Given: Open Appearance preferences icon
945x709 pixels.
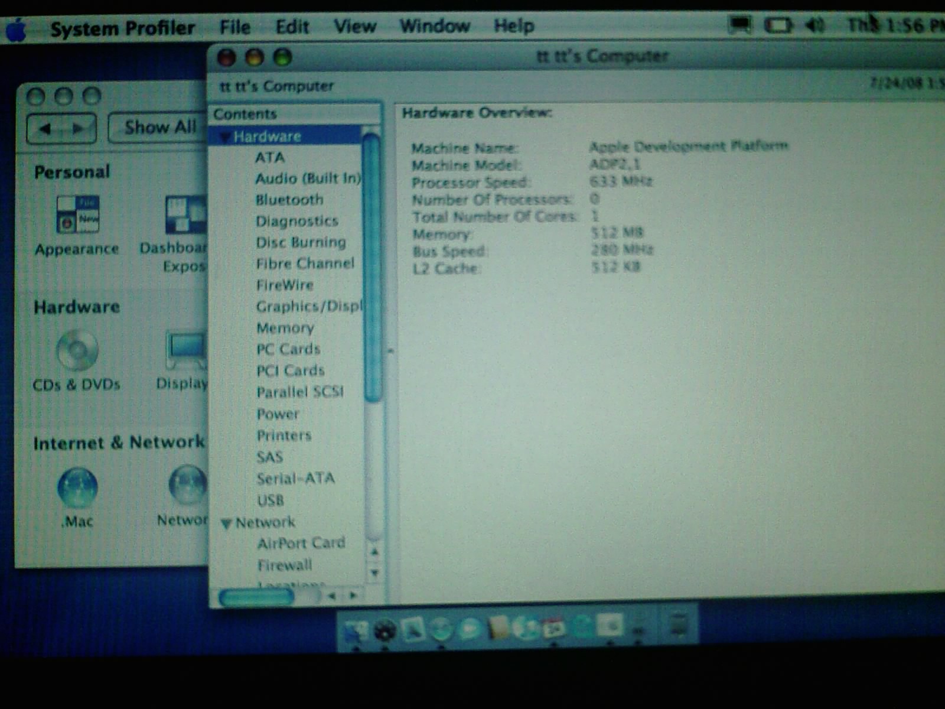Looking at the screenshot, I should (x=77, y=214).
